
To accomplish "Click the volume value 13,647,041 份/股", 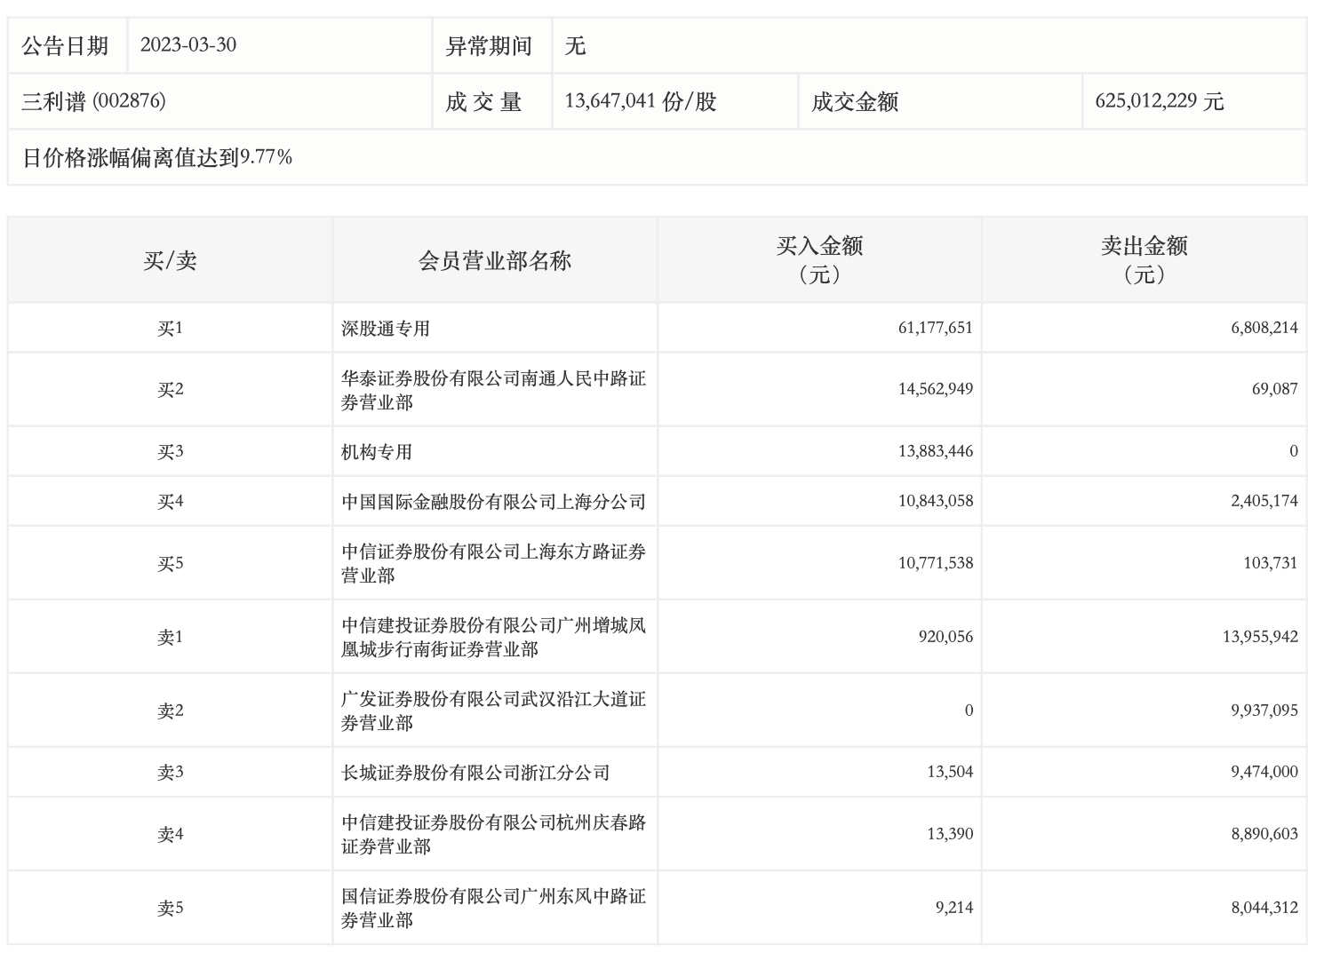I will pos(640,101).
